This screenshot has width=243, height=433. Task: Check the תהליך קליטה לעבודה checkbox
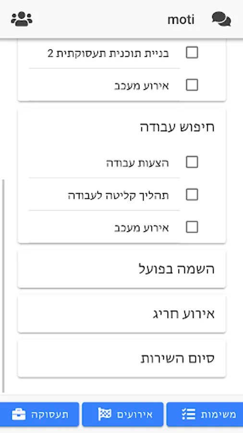(192, 195)
